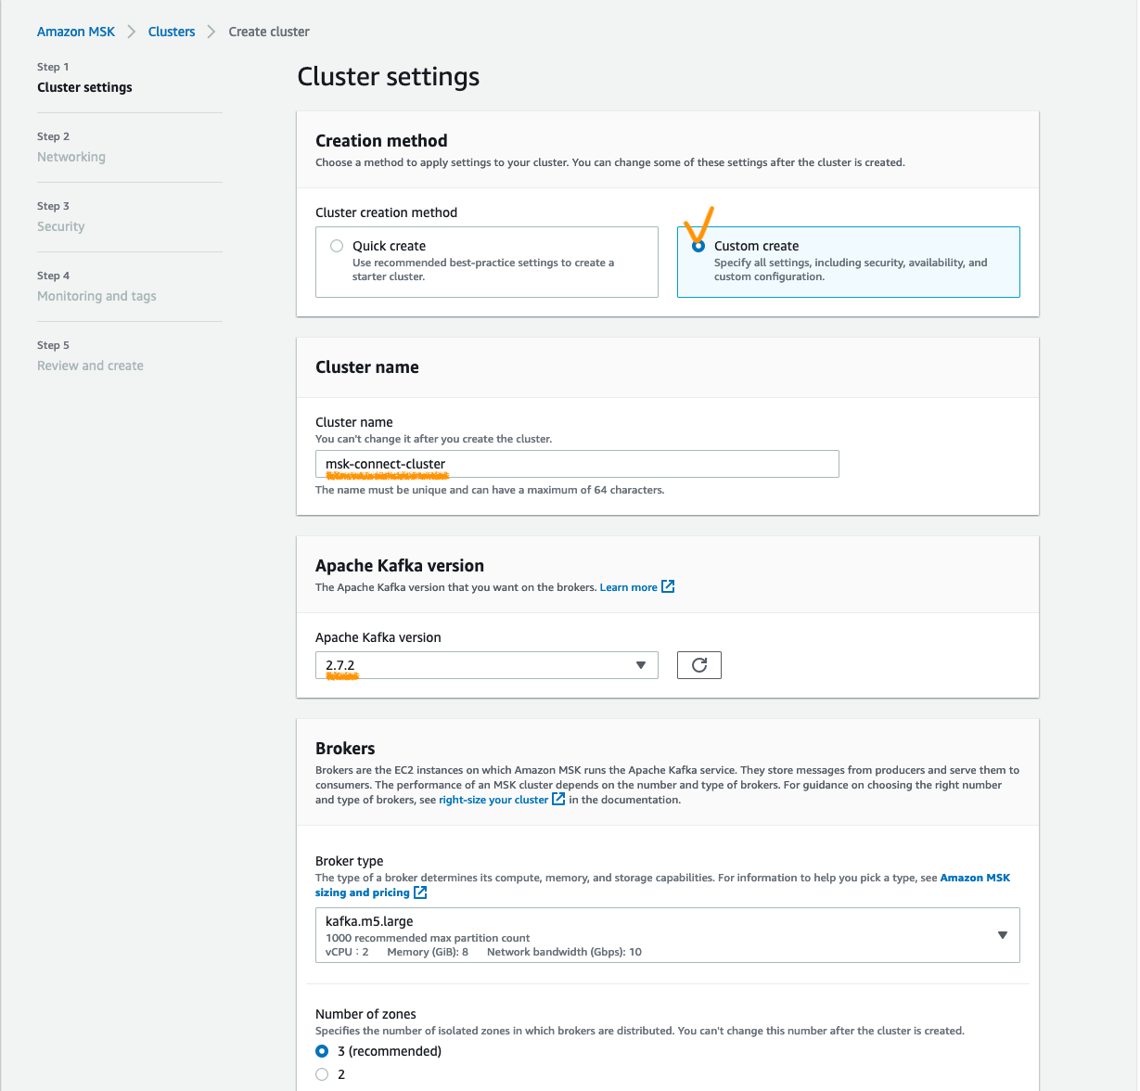Open the right-size your cluster link
This screenshot has width=1140, height=1091.
(x=493, y=800)
